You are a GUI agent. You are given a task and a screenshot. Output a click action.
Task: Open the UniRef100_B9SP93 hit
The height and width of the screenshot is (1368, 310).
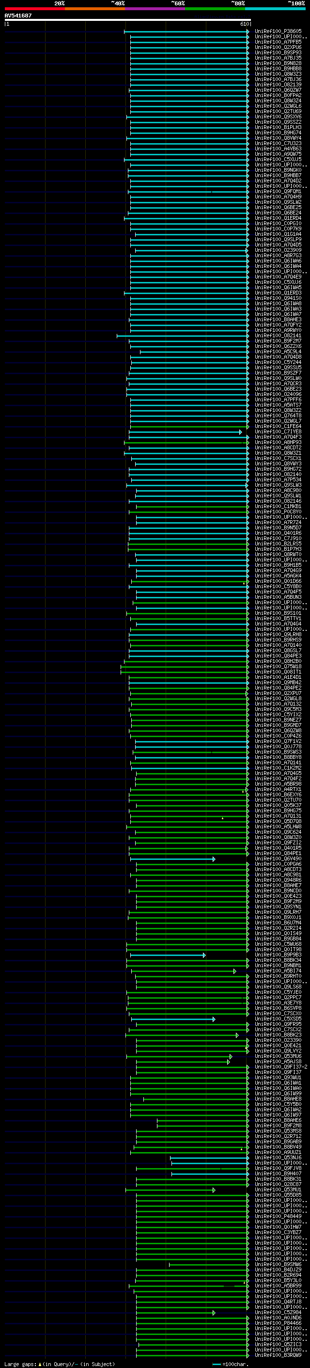(278, 52)
